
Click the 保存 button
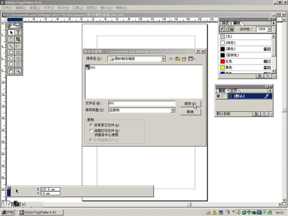(190, 104)
